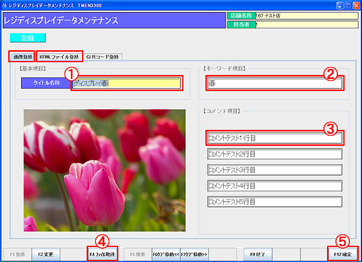Move tab forward with F7 タブ移動>>
This screenshot has height=262, width=362.
(x=194, y=254)
